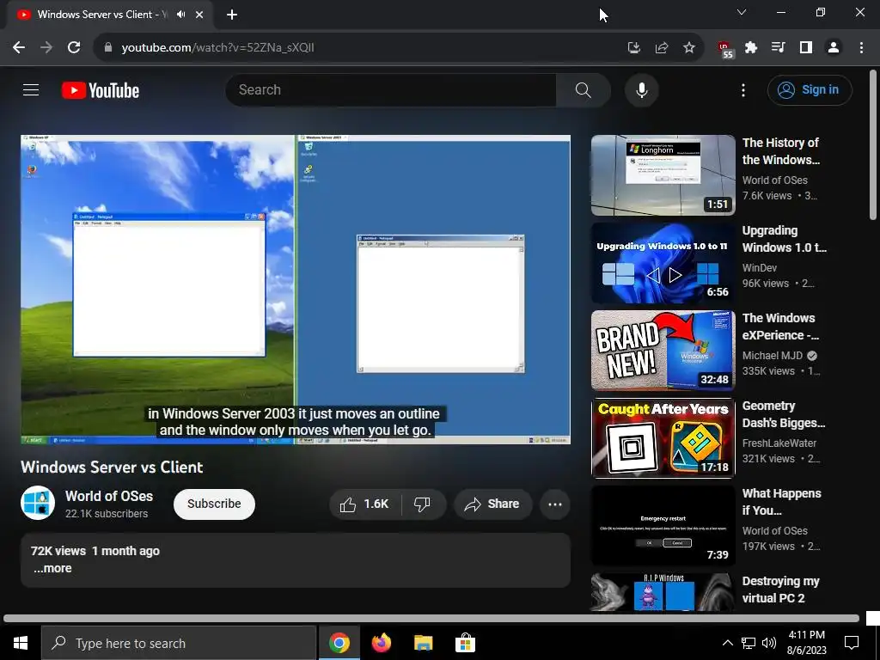Viewport: 880px width, 660px height.
Task: Open more actions ellipsis under video
Action: click(555, 504)
